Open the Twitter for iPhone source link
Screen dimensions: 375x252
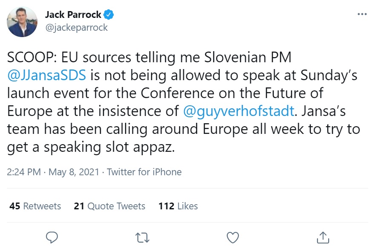pyautogui.click(x=144, y=172)
